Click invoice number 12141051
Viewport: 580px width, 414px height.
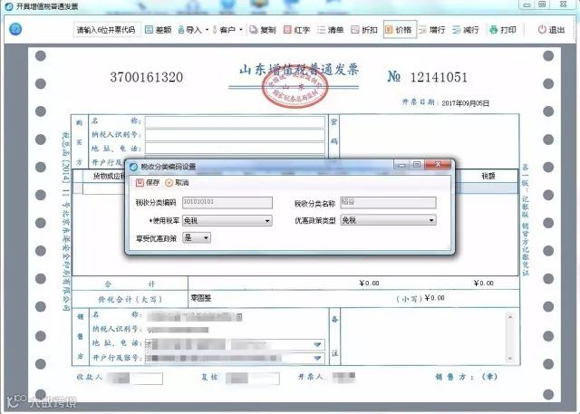coord(439,77)
